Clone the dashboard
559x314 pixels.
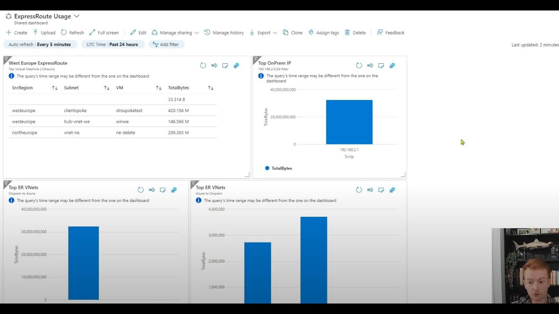point(293,33)
